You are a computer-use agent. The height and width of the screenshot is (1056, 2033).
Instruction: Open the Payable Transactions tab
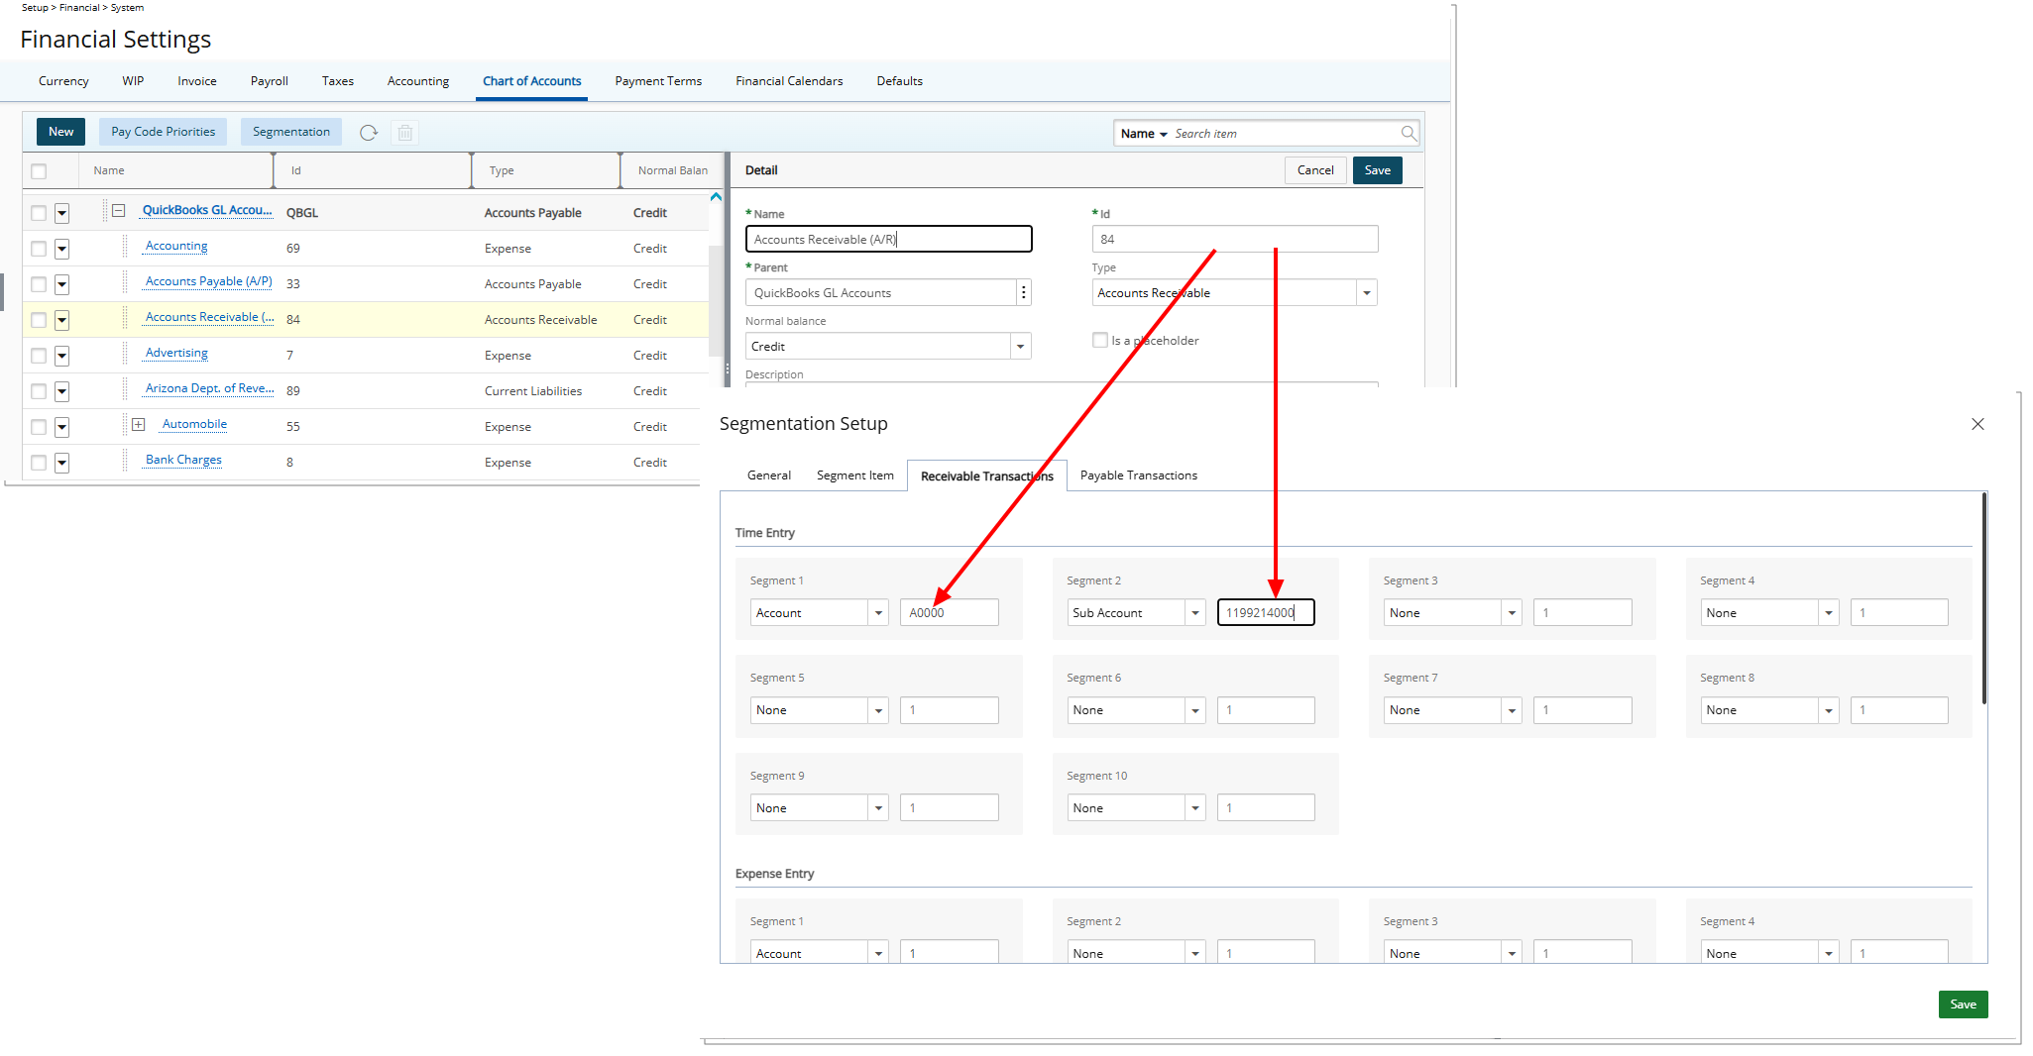[x=1138, y=475]
